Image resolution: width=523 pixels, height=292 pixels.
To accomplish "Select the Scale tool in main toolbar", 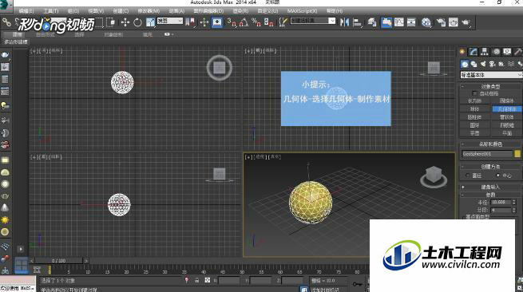I will 150,22.
